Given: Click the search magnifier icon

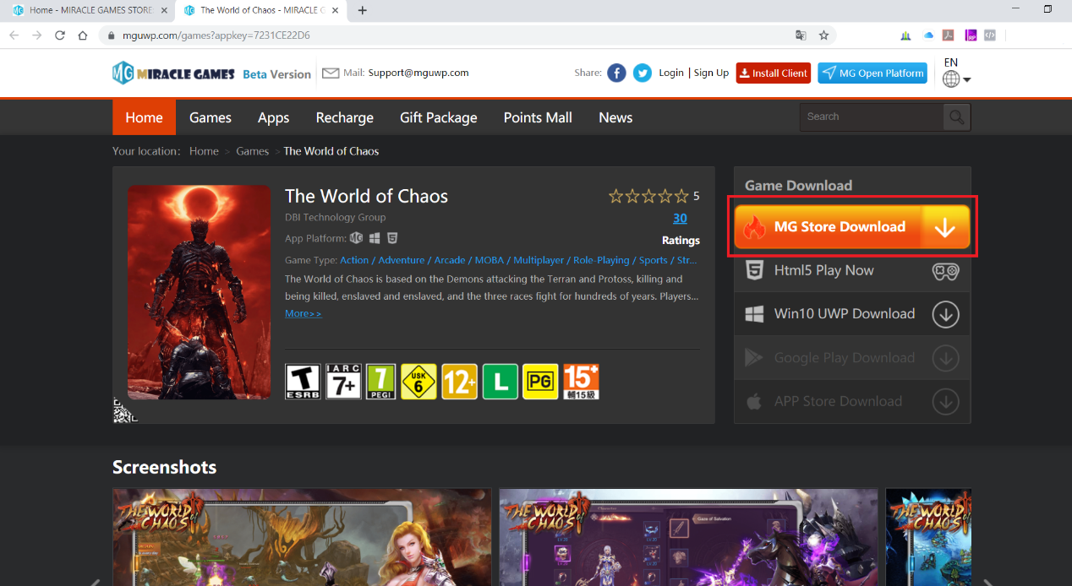Looking at the screenshot, I should tap(956, 117).
